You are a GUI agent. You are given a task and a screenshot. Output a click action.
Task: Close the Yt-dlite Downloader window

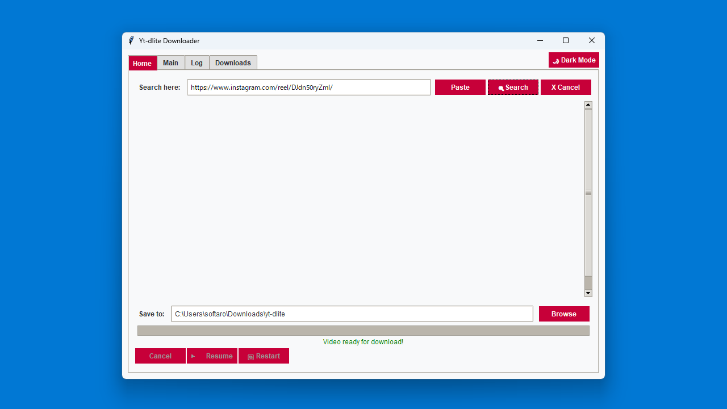[592, 40]
